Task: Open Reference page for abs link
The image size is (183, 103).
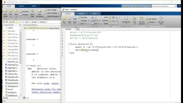Action: [x=46, y=89]
